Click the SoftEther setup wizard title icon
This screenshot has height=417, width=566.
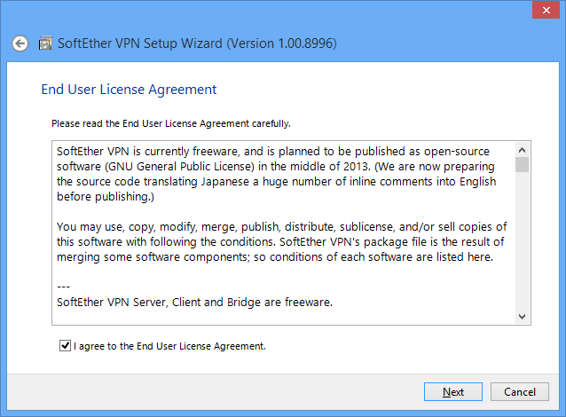(x=45, y=43)
